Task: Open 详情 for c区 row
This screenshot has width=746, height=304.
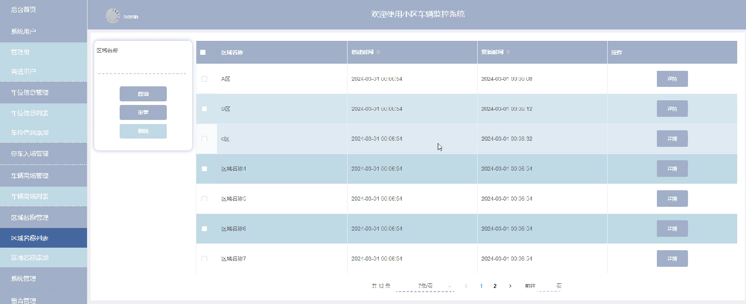Action: pyautogui.click(x=672, y=139)
